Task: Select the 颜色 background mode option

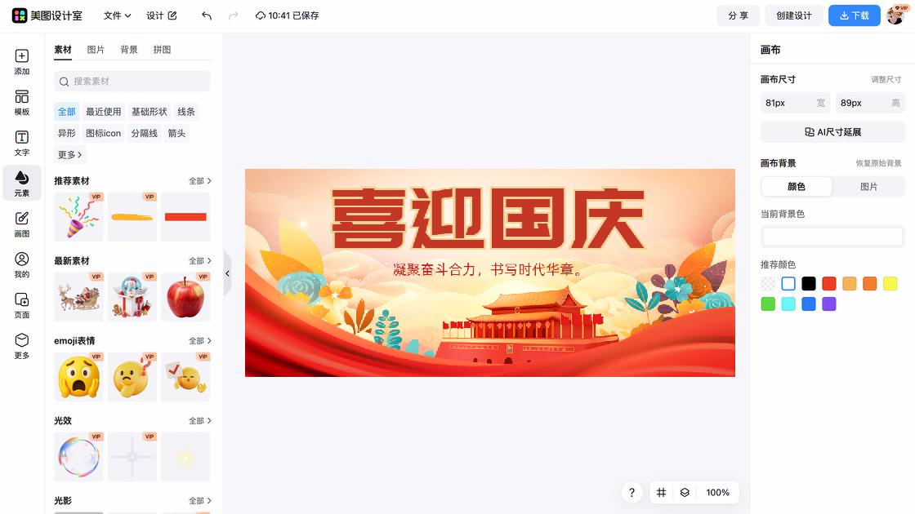Action: tap(797, 187)
